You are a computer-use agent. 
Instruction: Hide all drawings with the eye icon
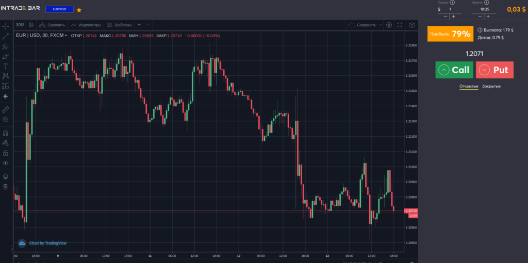(x=6, y=163)
